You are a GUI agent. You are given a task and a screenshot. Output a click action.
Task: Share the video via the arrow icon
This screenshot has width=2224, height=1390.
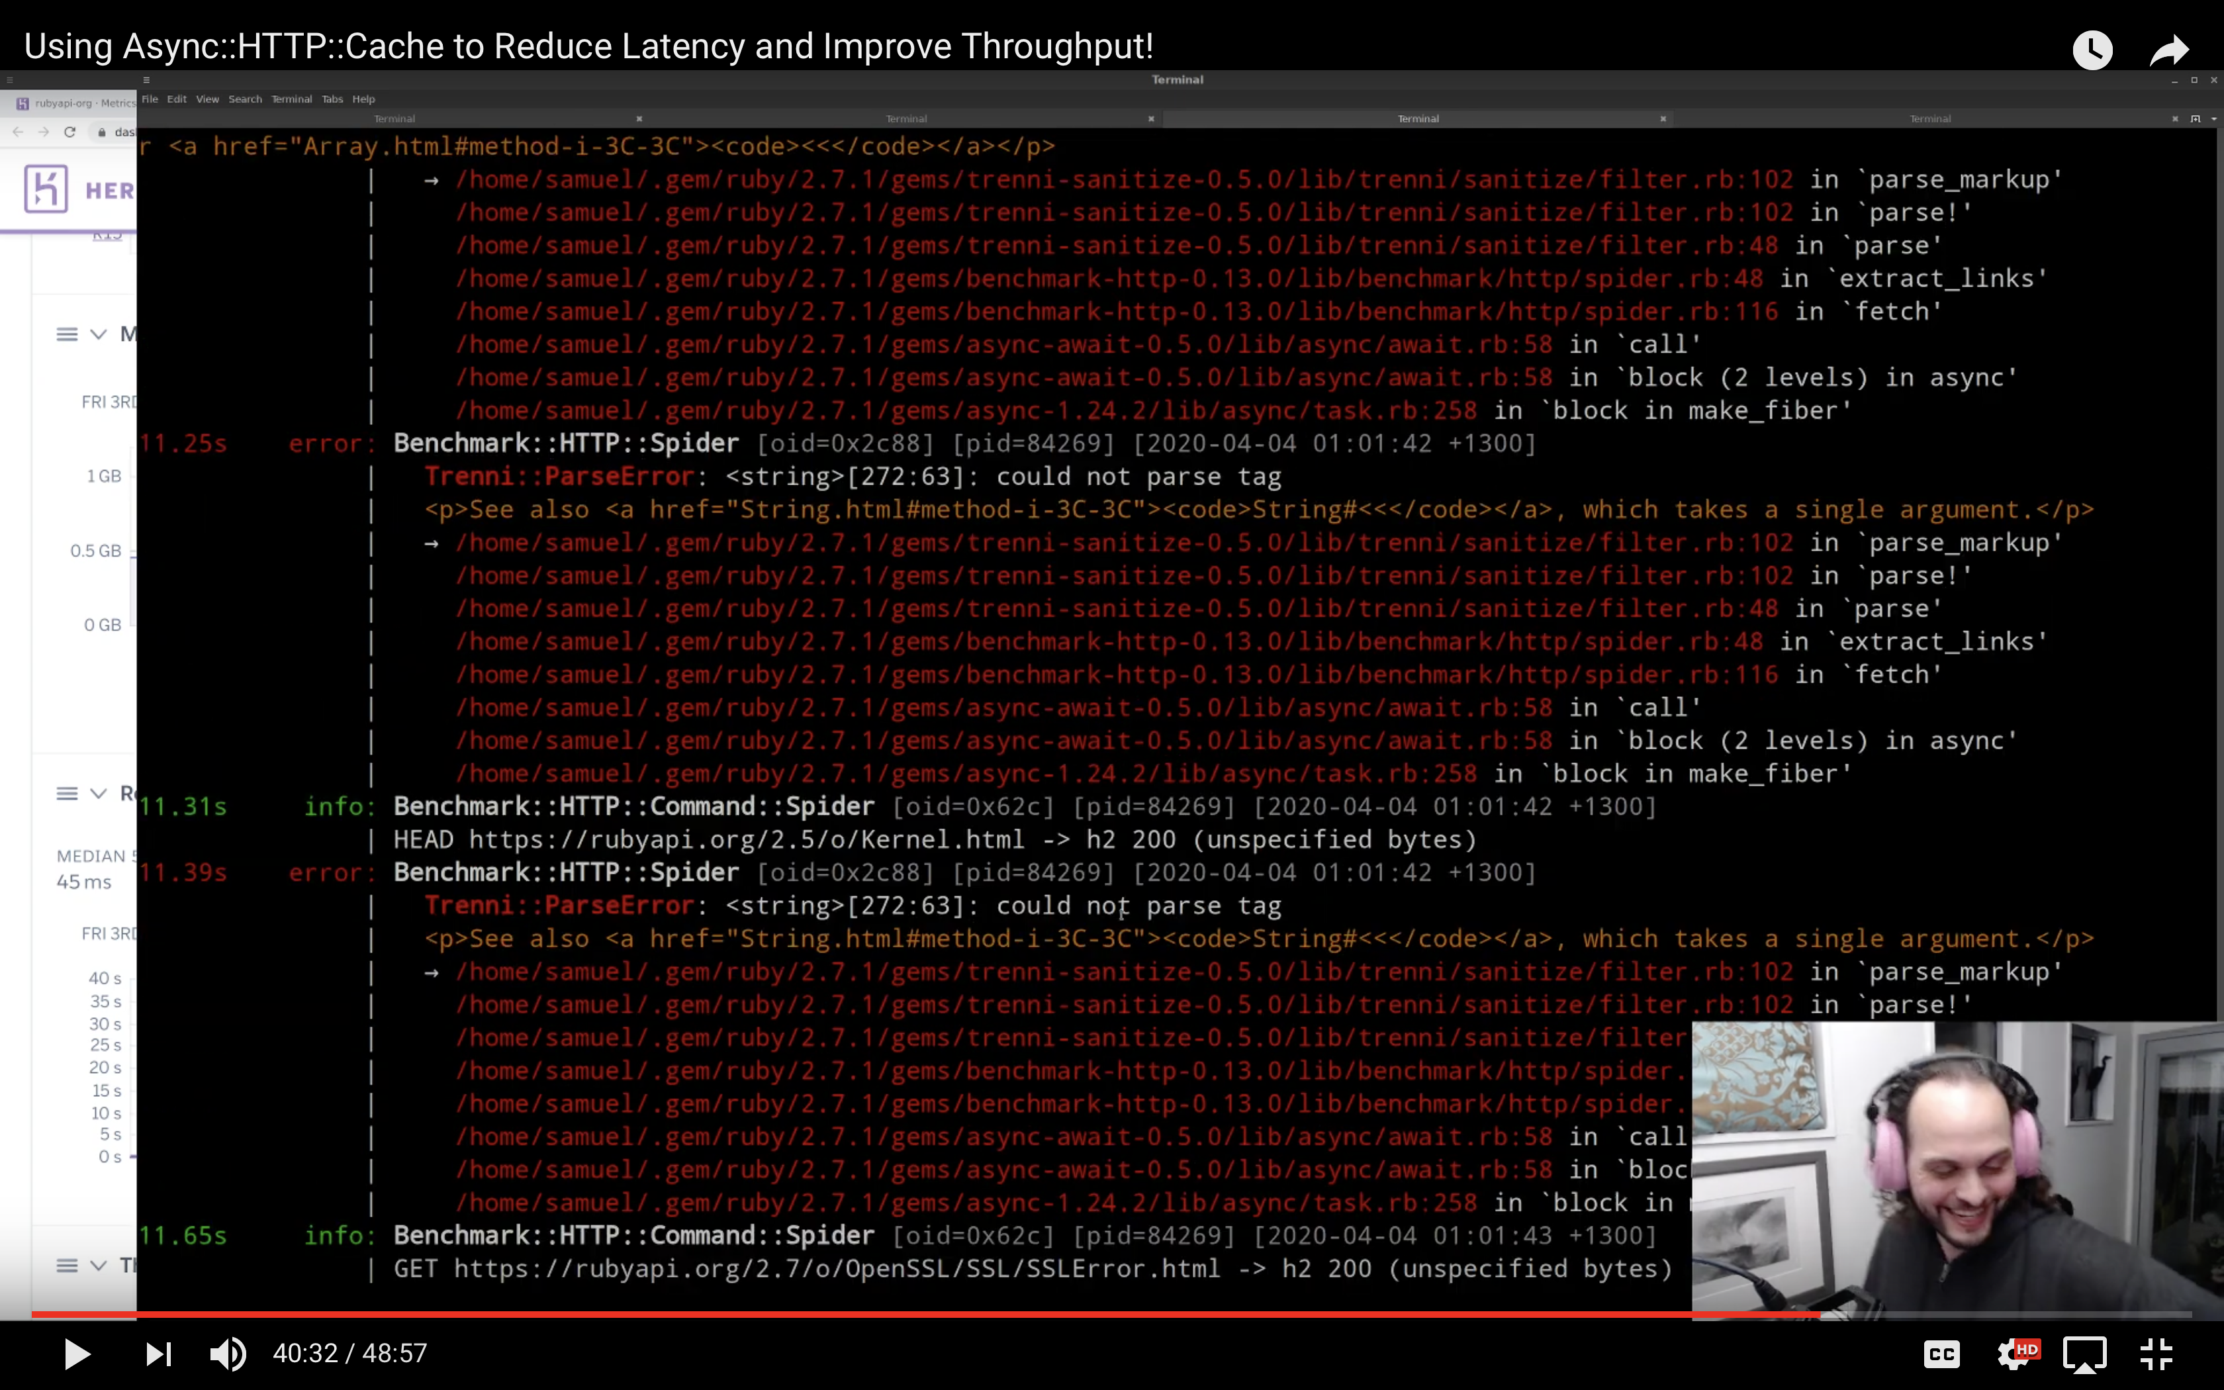[2169, 50]
